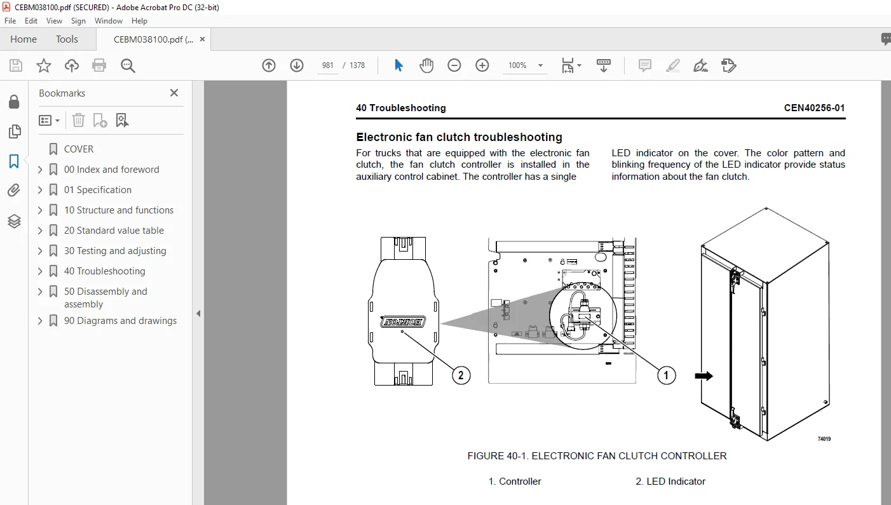Screen dimensions: 891x505
Task: Expand 50 Disassembly and assembly bookmark
Action: pos(40,292)
